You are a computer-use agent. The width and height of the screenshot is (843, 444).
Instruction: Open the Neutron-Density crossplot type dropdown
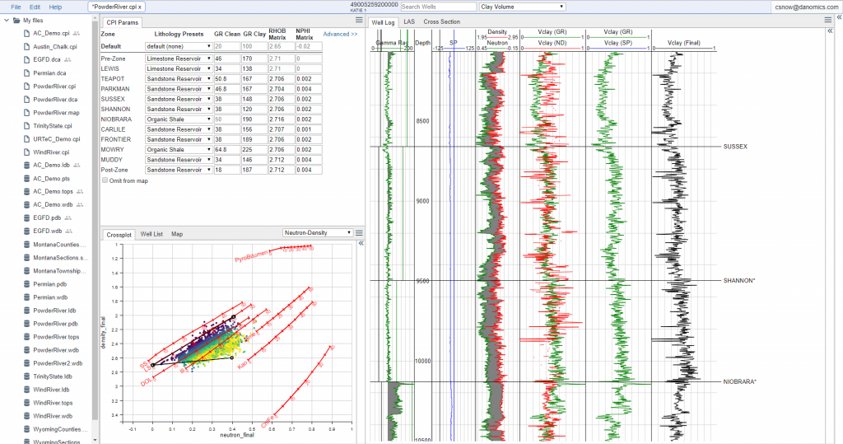[318, 232]
